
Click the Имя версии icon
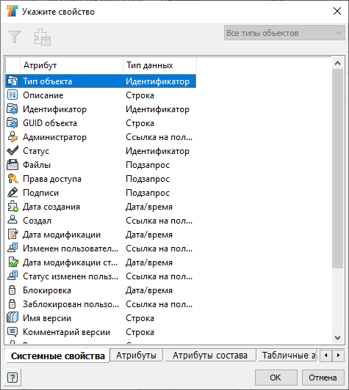pos(12,318)
